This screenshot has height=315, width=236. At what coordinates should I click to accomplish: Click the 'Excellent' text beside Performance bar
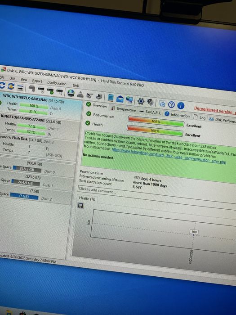(x=194, y=126)
